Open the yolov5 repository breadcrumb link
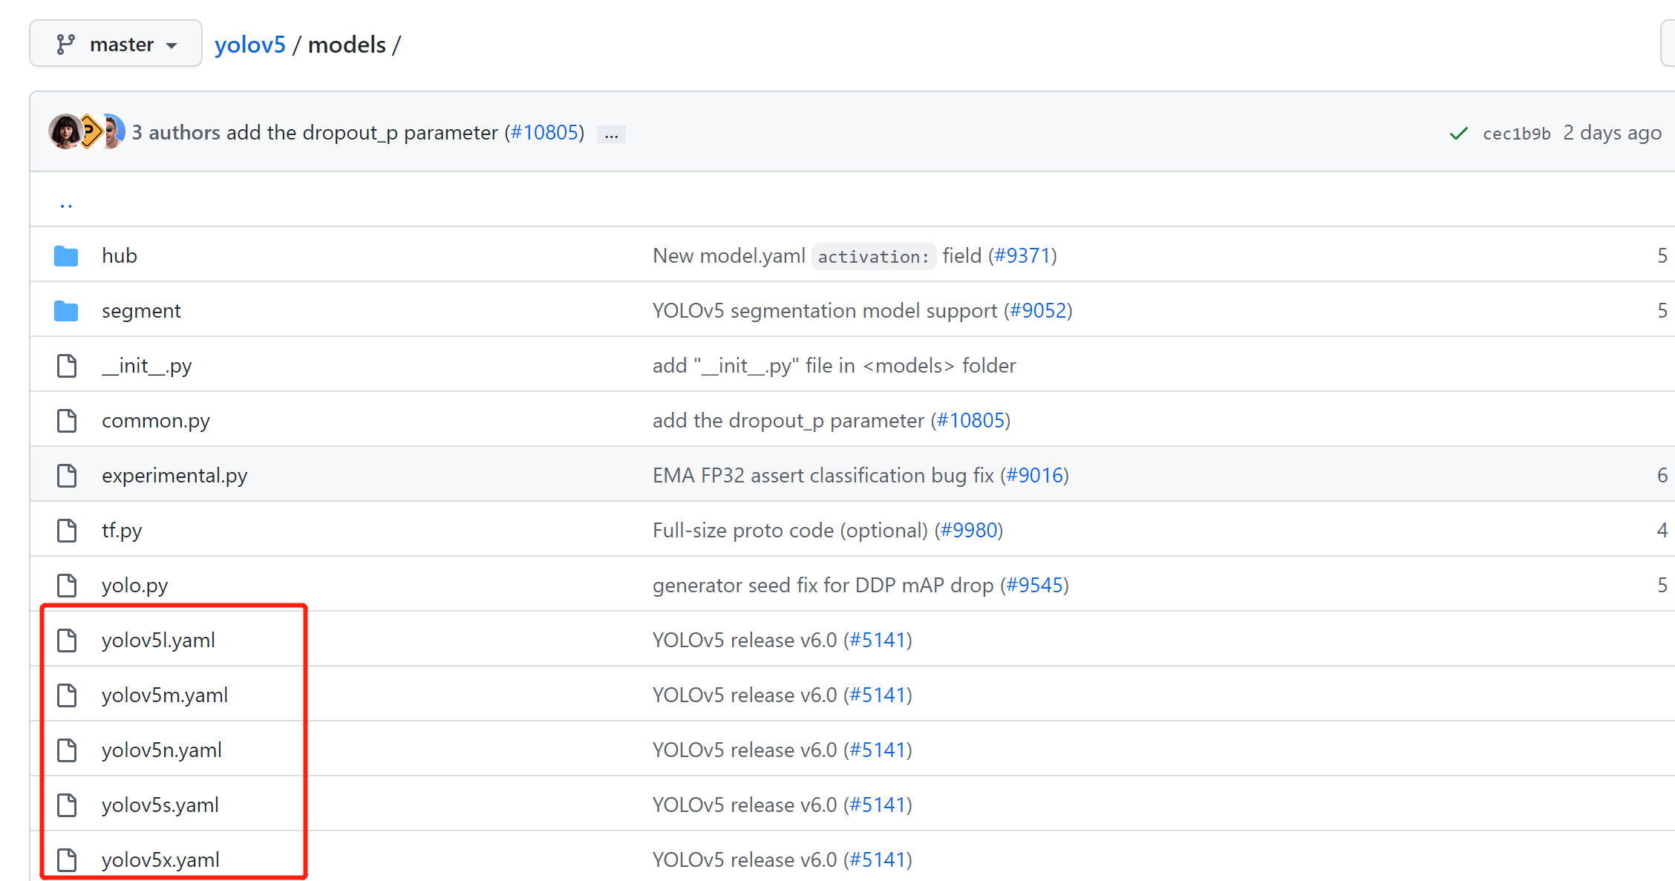The image size is (1675, 881). [249, 45]
